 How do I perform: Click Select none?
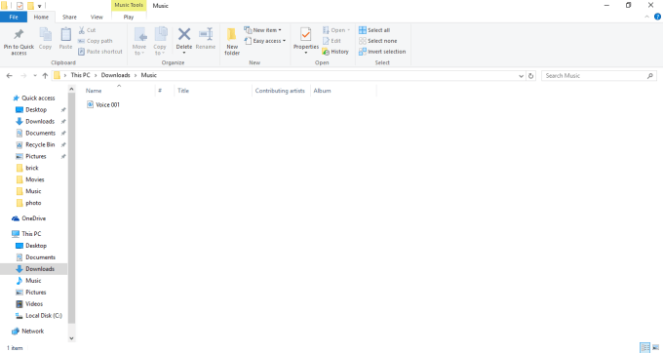[x=378, y=41]
